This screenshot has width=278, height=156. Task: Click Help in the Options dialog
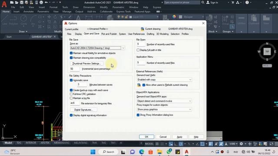(196, 137)
